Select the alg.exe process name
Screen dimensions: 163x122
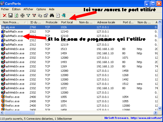pyautogui.click(x=10, y=27)
